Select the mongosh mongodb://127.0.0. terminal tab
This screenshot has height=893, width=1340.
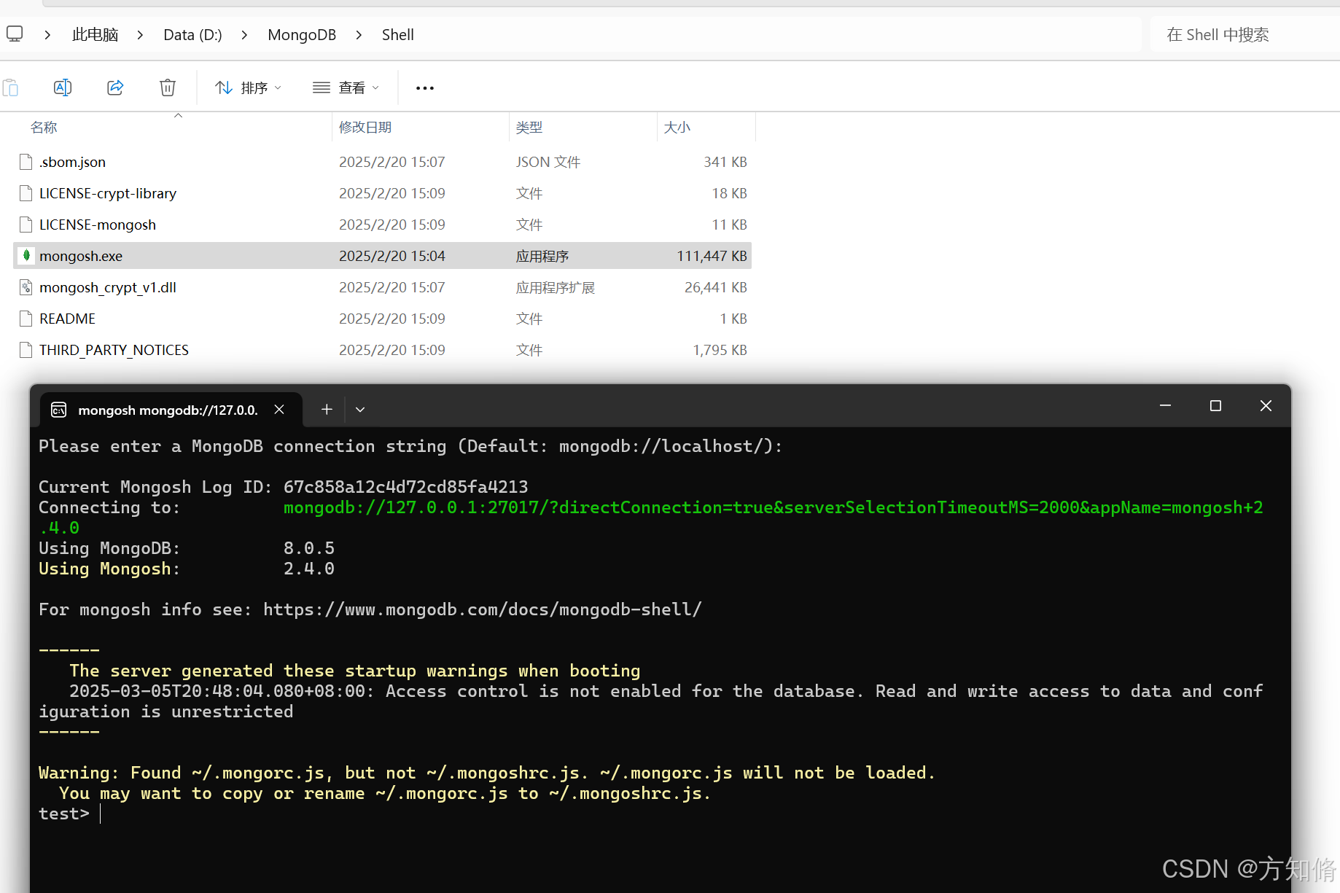168,409
